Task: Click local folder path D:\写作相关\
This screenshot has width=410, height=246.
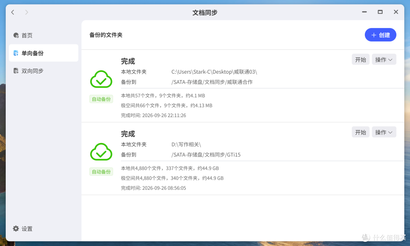Action: 186,145
